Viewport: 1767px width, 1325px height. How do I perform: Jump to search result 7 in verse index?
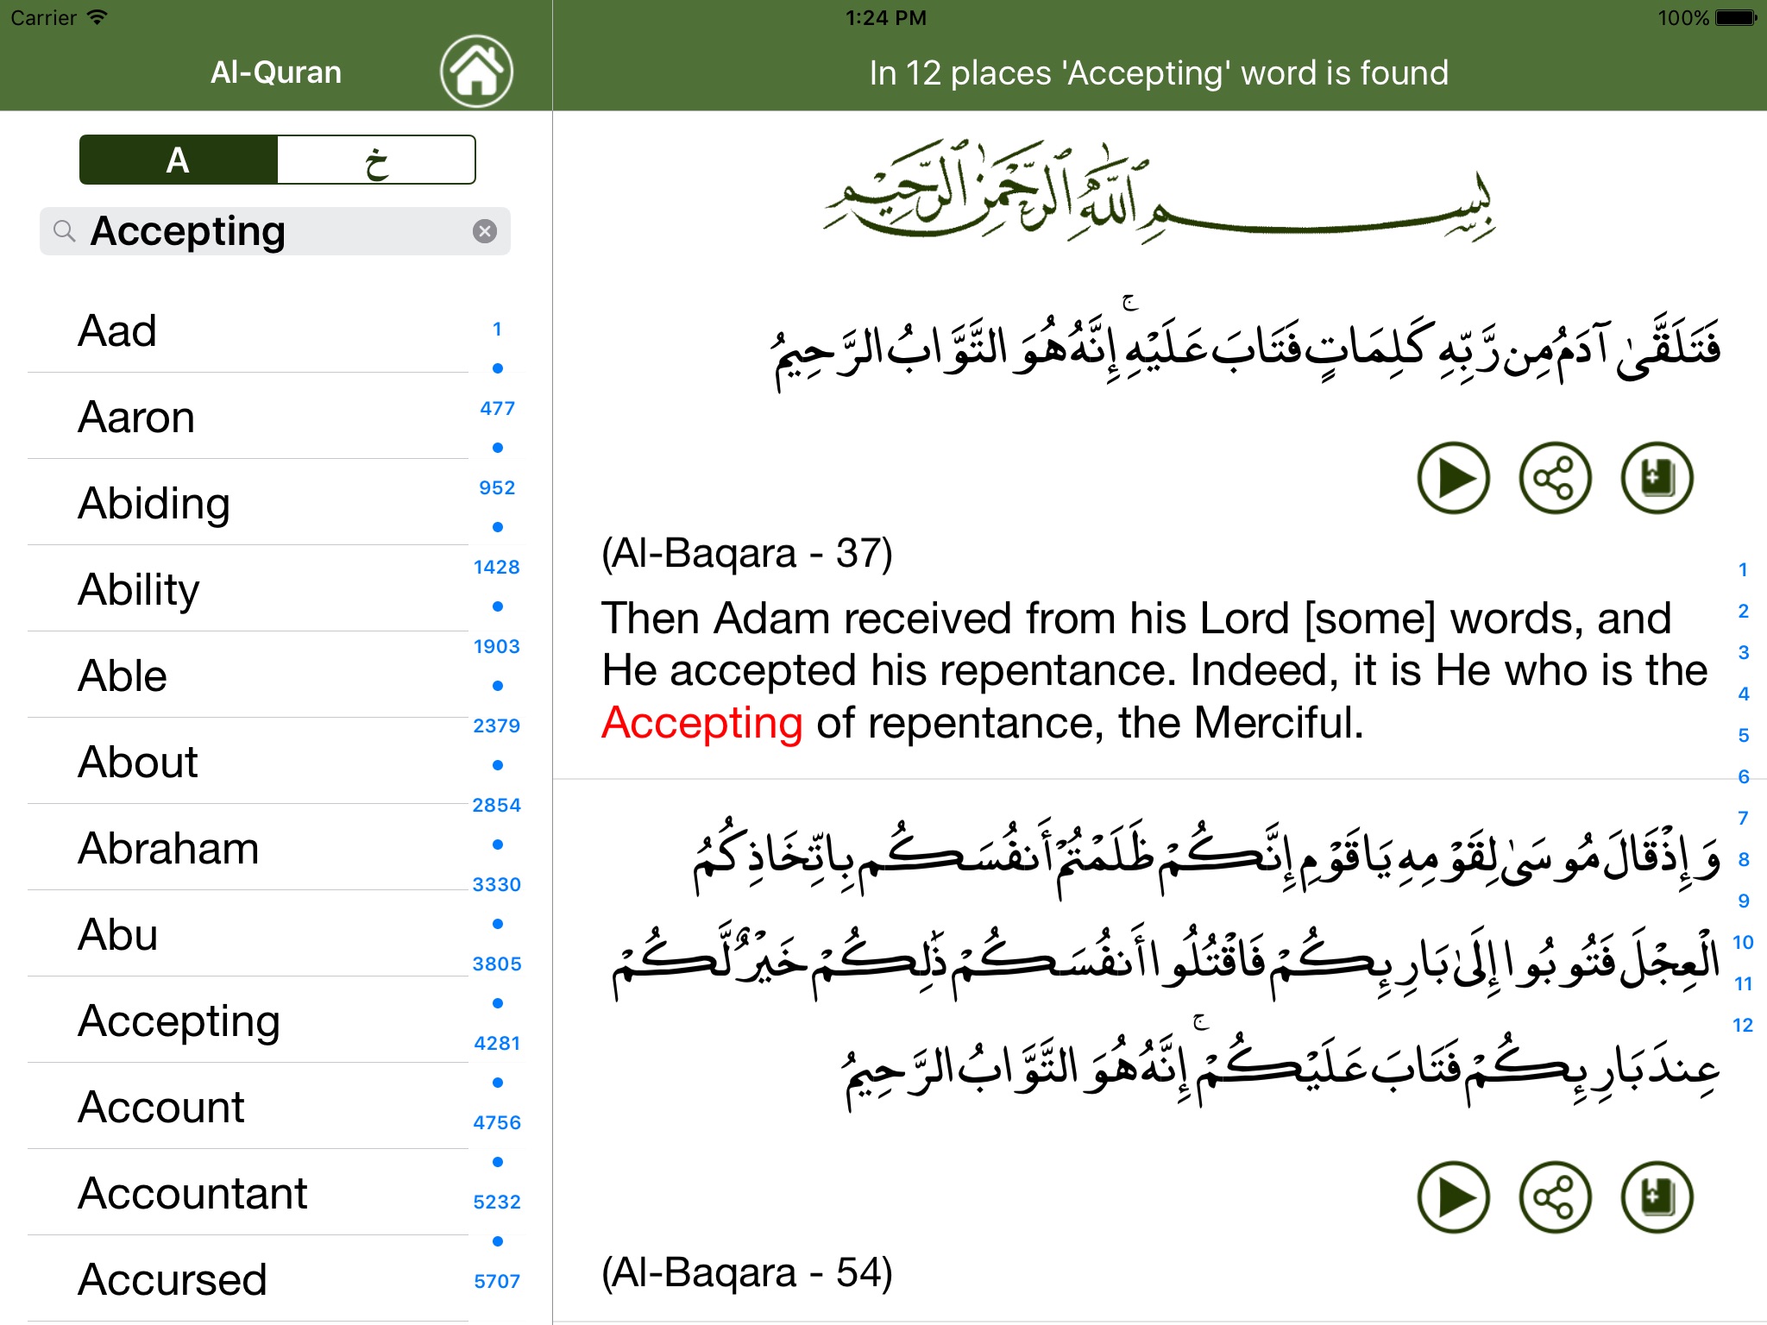coord(1743,819)
